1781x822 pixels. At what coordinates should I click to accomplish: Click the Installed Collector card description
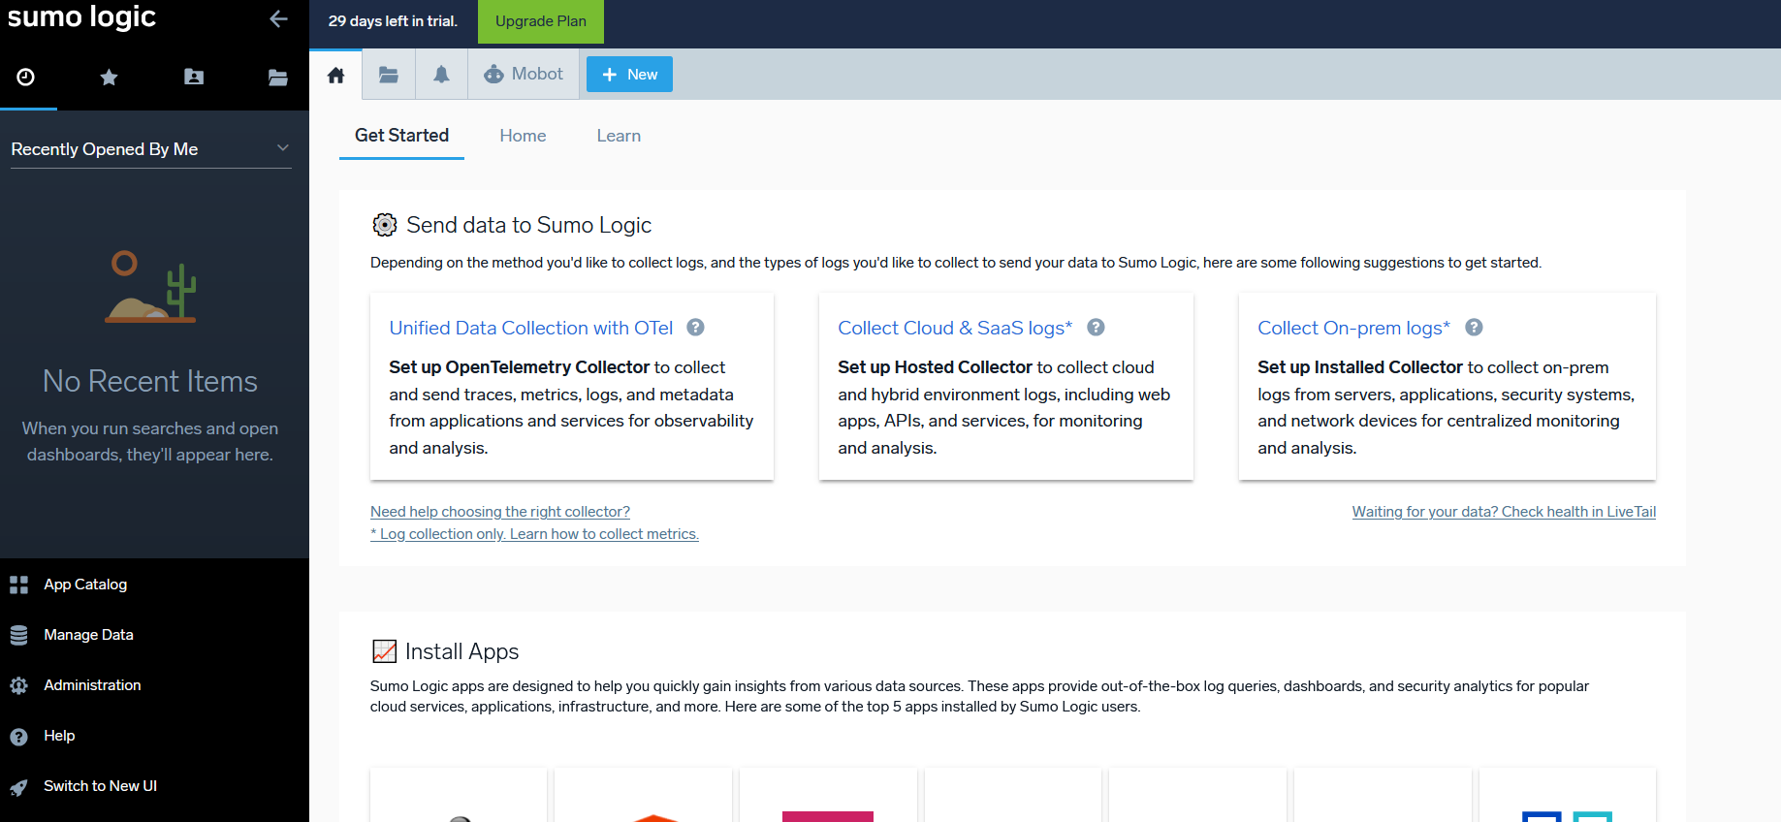(1446, 407)
